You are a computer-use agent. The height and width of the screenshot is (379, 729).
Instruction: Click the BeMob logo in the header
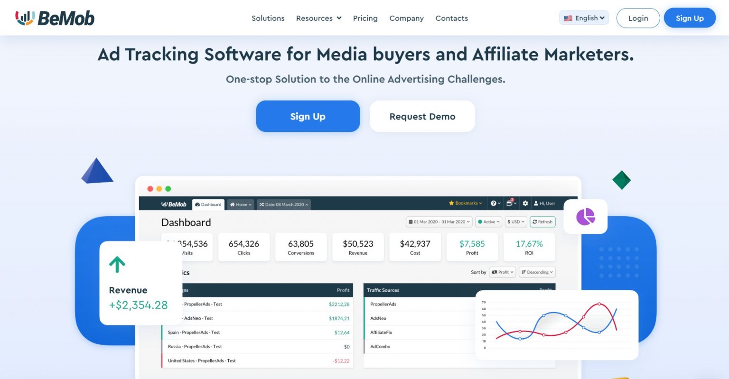(55, 18)
